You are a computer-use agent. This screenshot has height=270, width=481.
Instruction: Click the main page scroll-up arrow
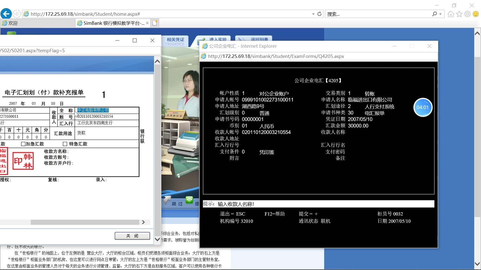click(477, 33)
